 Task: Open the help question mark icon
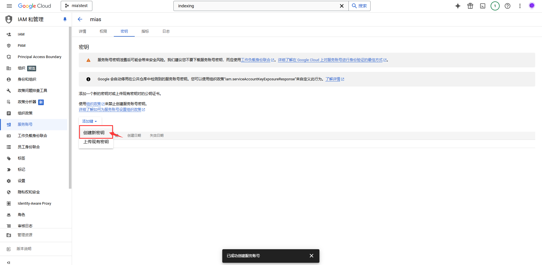508,6
